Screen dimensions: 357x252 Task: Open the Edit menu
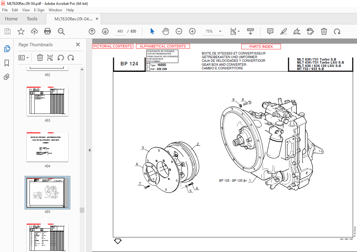point(15,10)
